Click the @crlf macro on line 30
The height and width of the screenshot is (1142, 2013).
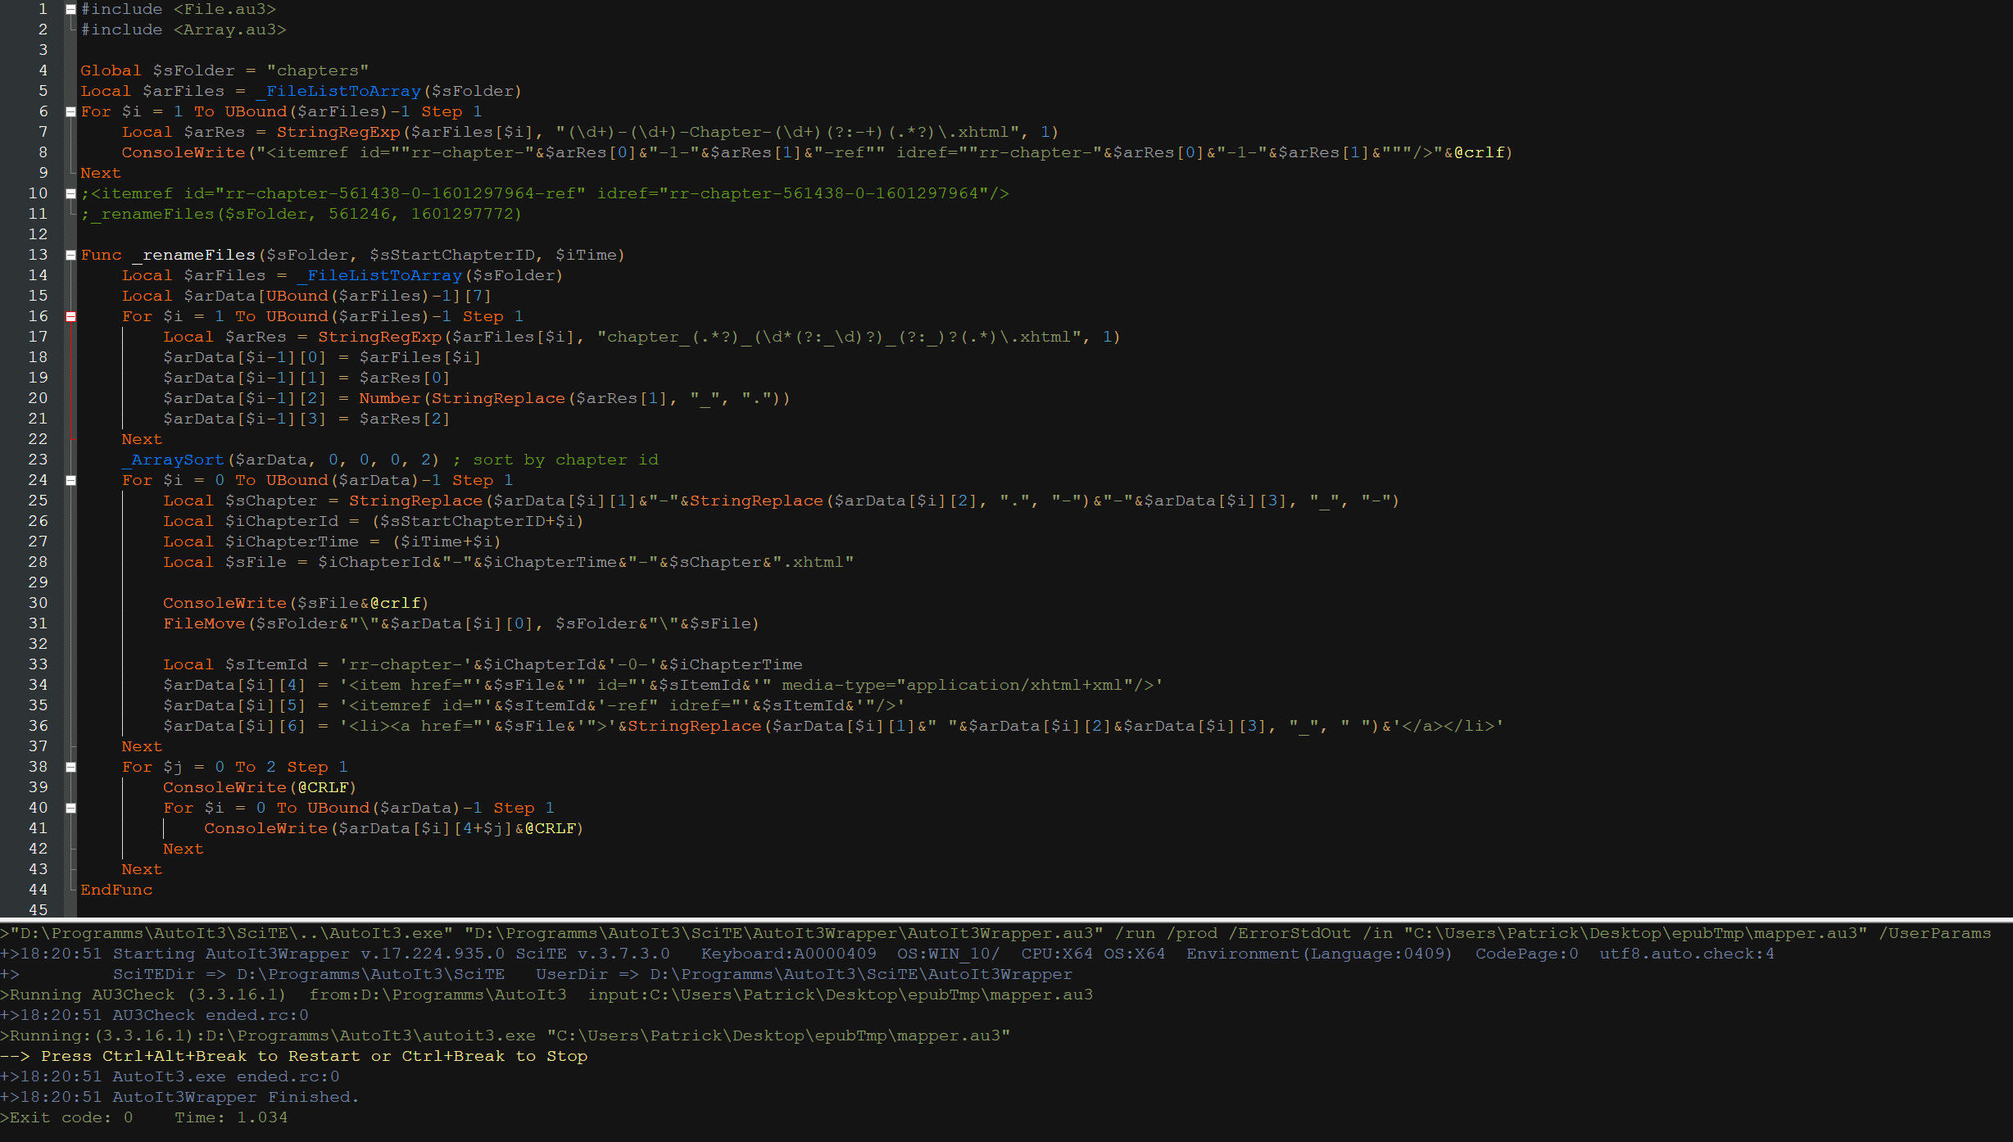click(396, 603)
